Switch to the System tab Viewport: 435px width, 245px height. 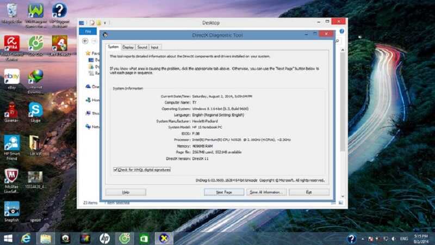(113, 47)
